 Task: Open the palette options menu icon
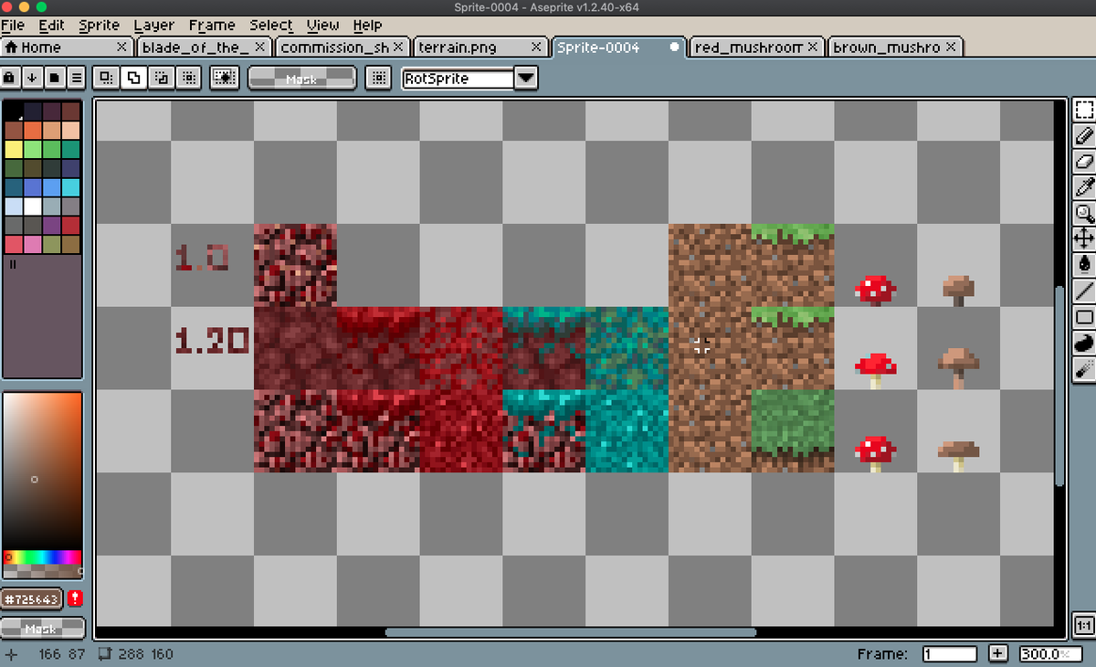click(76, 78)
